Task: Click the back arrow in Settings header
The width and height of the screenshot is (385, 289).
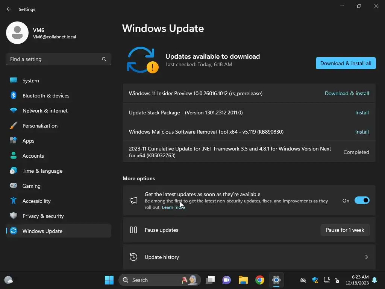Action: coord(9,9)
